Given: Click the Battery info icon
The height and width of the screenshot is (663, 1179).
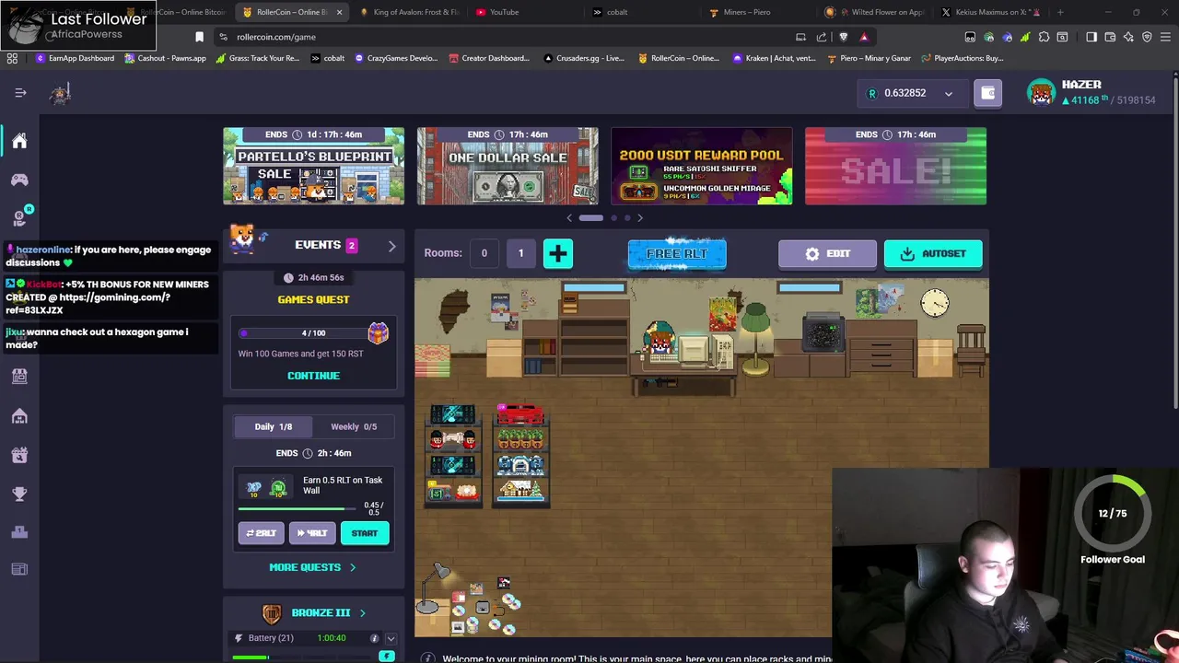Looking at the screenshot, I should click(374, 638).
